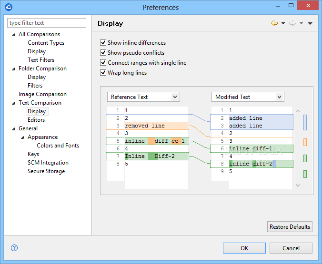
Task: Click orange removed-line overview marker
Action: click(x=305, y=142)
